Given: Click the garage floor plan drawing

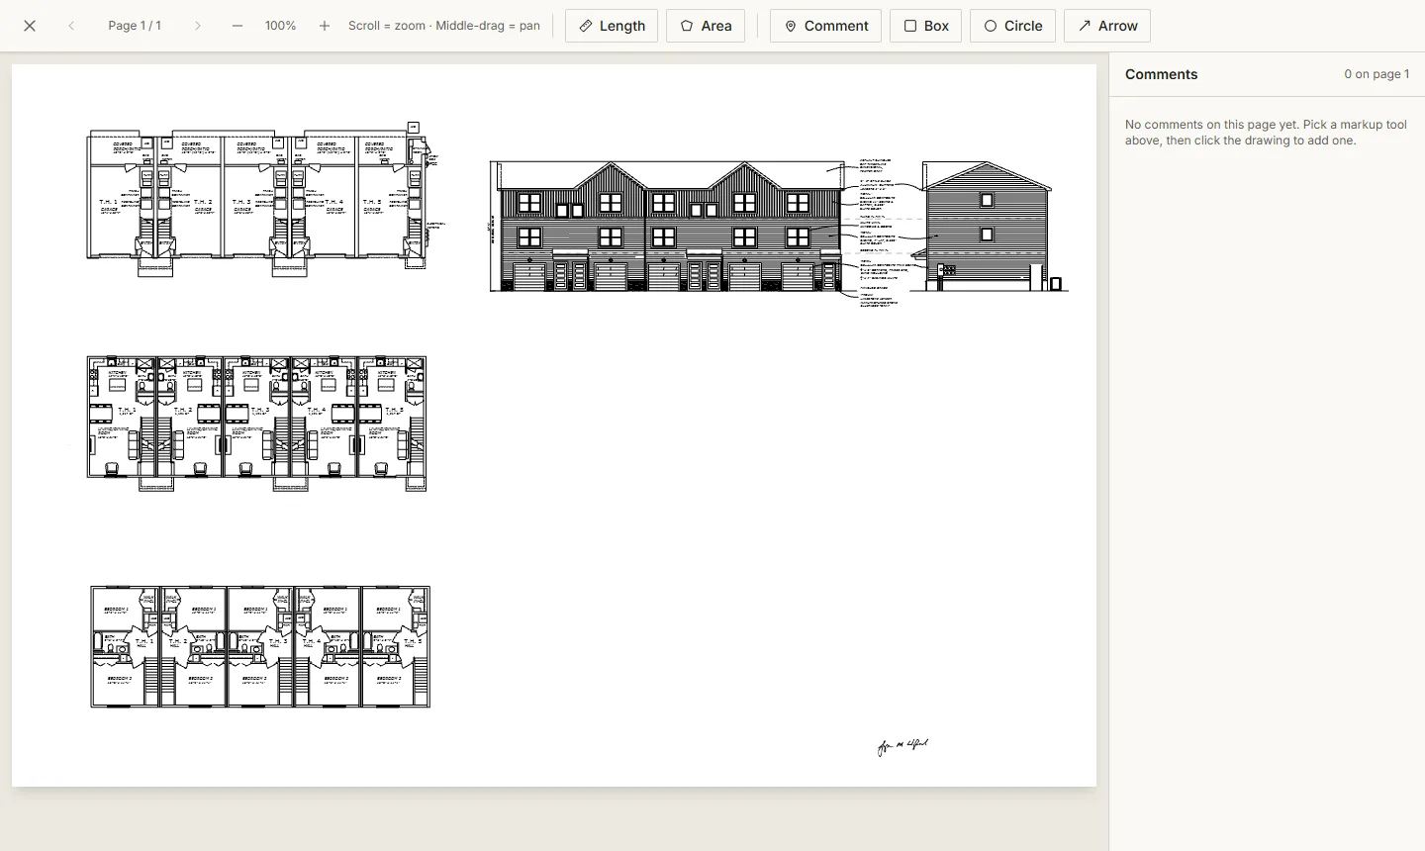Looking at the screenshot, I should (x=262, y=199).
